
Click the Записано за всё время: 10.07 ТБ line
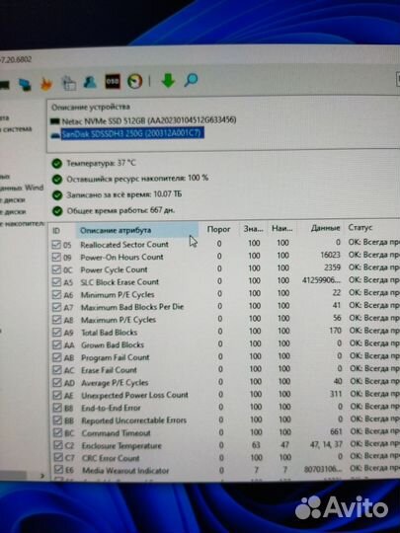point(123,194)
